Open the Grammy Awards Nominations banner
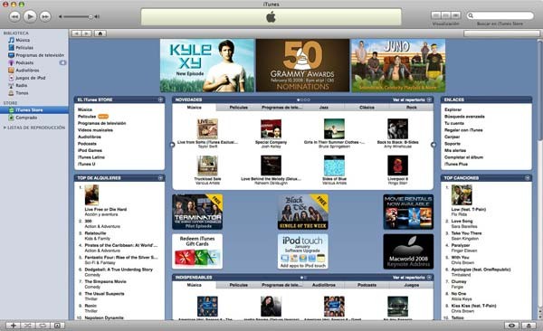The height and width of the screenshot is (331, 543). (302, 65)
